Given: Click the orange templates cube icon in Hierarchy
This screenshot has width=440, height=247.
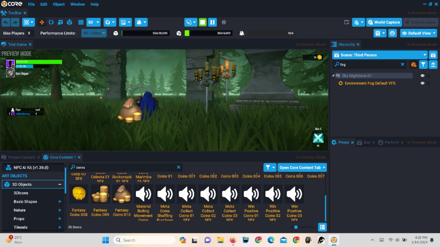Looking at the screenshot, I should (x=414, y=64).
